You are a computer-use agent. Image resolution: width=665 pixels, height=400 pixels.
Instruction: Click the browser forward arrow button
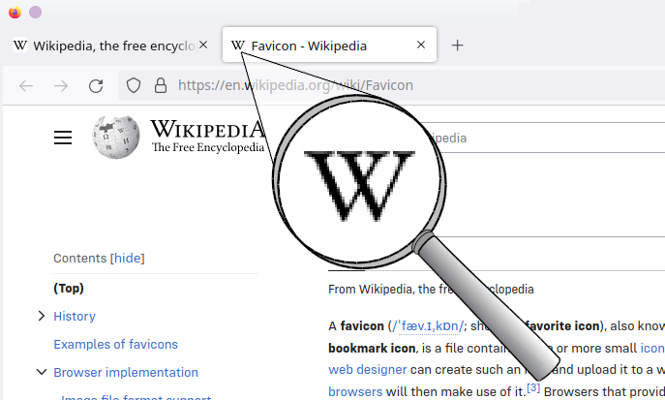[61, 85]
